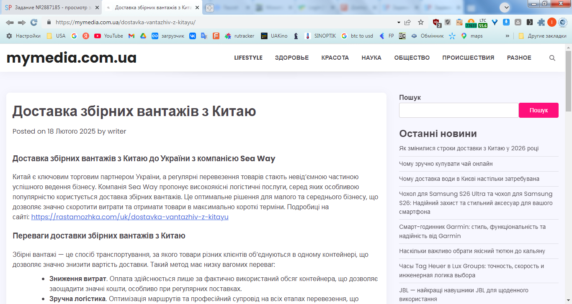Image resolution: width=572 pixels, height=304 pixels.
Task: Open the ЗДОРОВЬЕ menu item
Action: tap(292, 58)
